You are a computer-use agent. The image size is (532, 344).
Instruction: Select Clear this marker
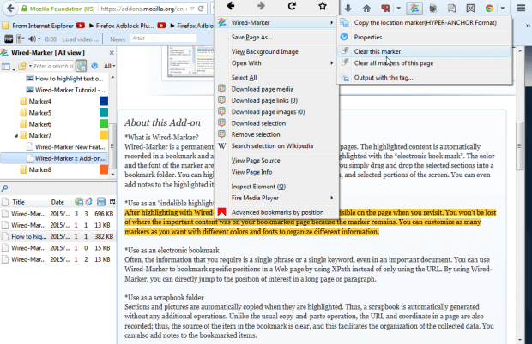click(424, 51)
